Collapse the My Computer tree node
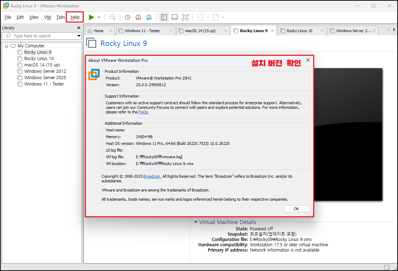Viewport: 398px width, 271px height. click(x=7, y=46)
